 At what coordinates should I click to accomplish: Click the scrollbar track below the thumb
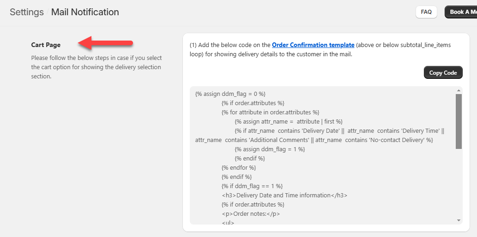(459, 184)
